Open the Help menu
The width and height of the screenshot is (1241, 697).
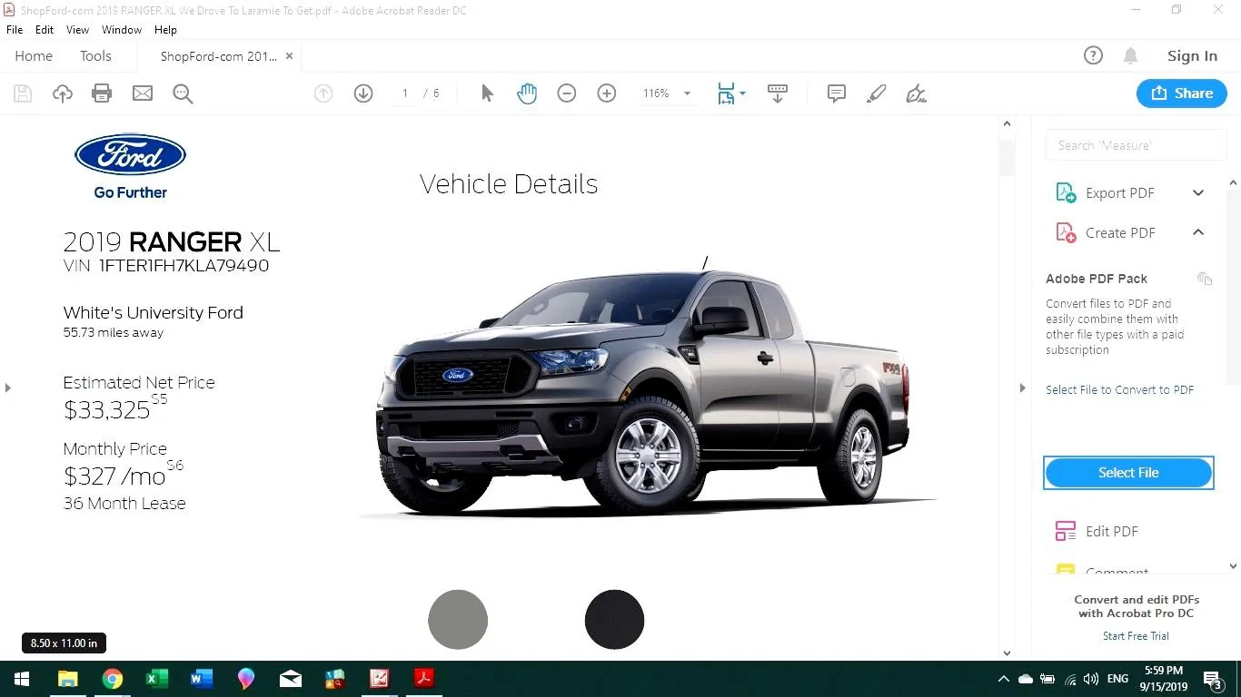165,30
